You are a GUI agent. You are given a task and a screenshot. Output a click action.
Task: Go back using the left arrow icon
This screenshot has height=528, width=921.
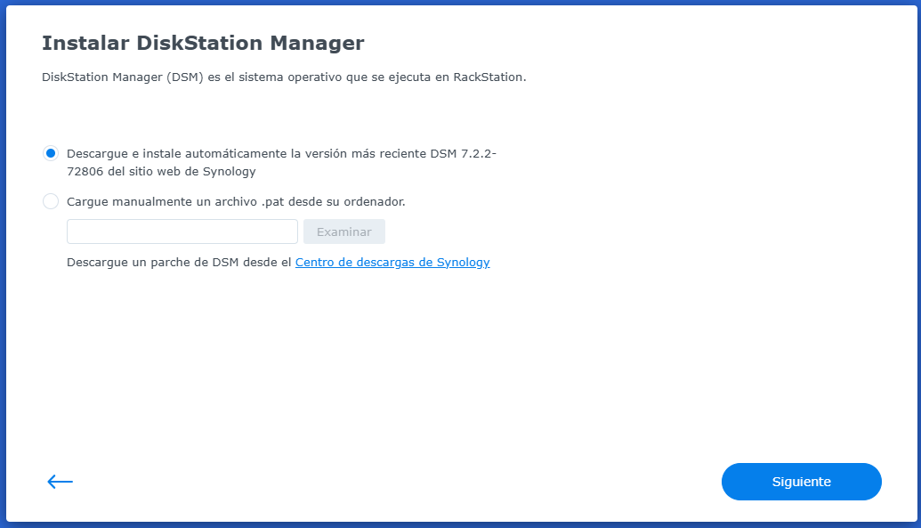click(60, 482)
